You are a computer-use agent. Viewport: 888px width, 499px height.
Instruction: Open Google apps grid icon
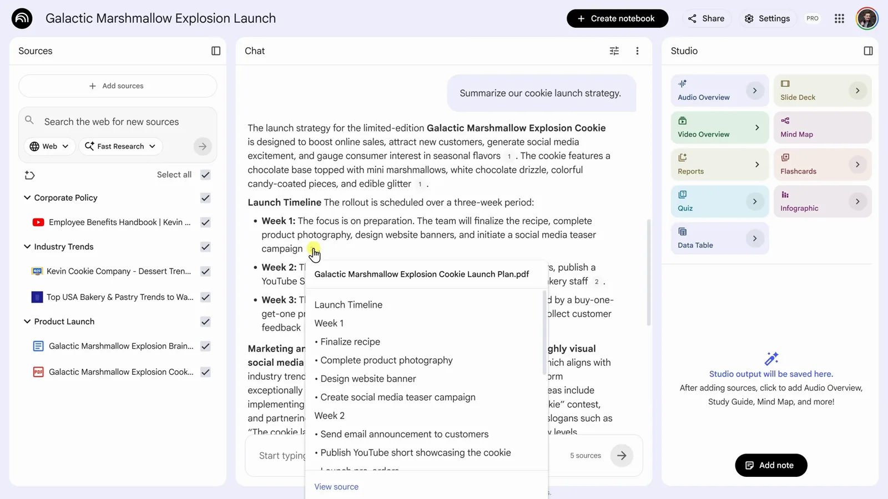[839, 18]
